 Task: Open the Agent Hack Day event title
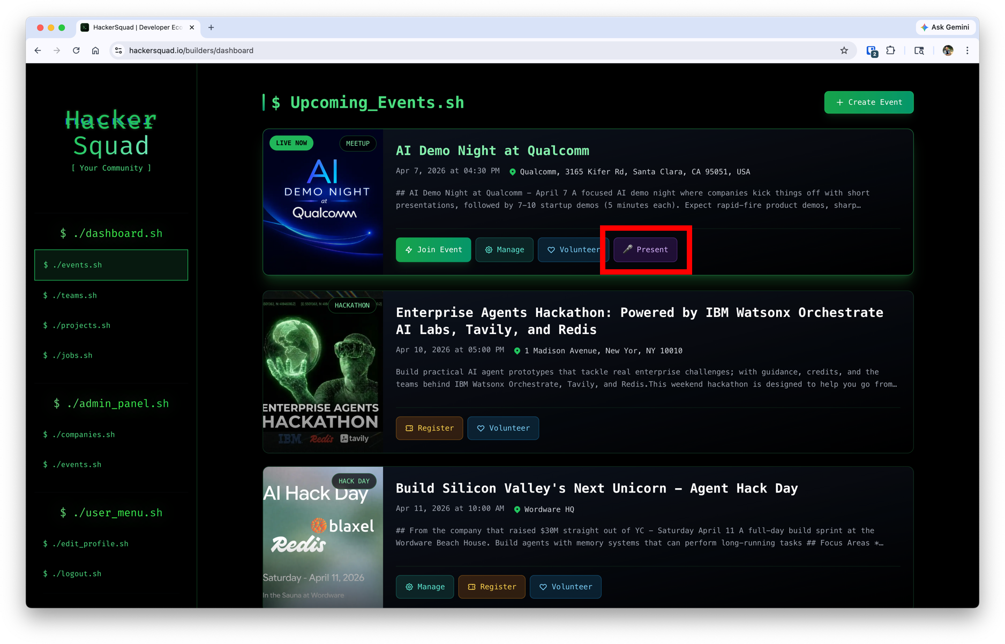(x=597, y=488)
